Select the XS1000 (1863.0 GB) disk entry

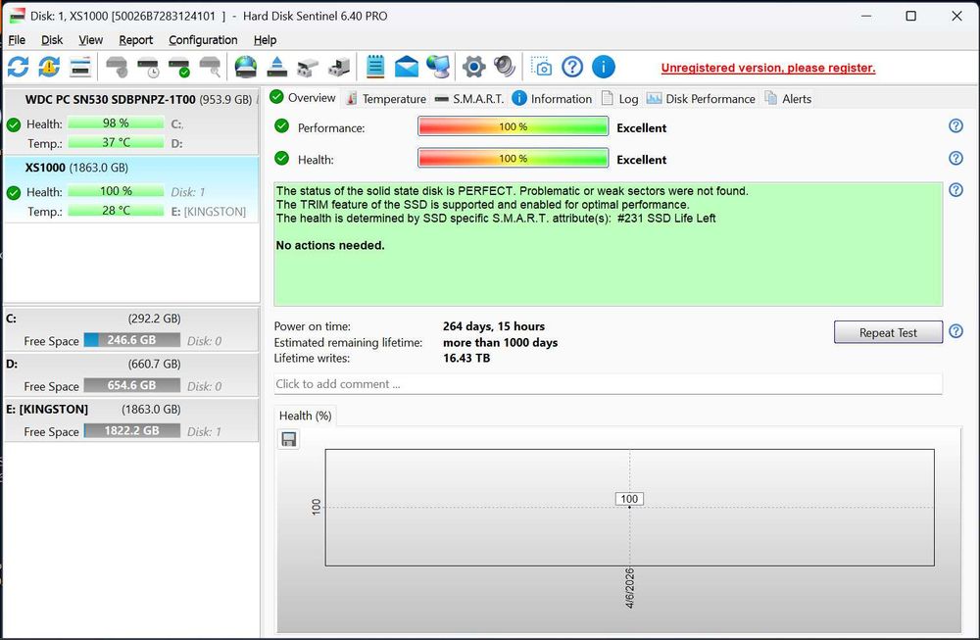pos(131,189)
